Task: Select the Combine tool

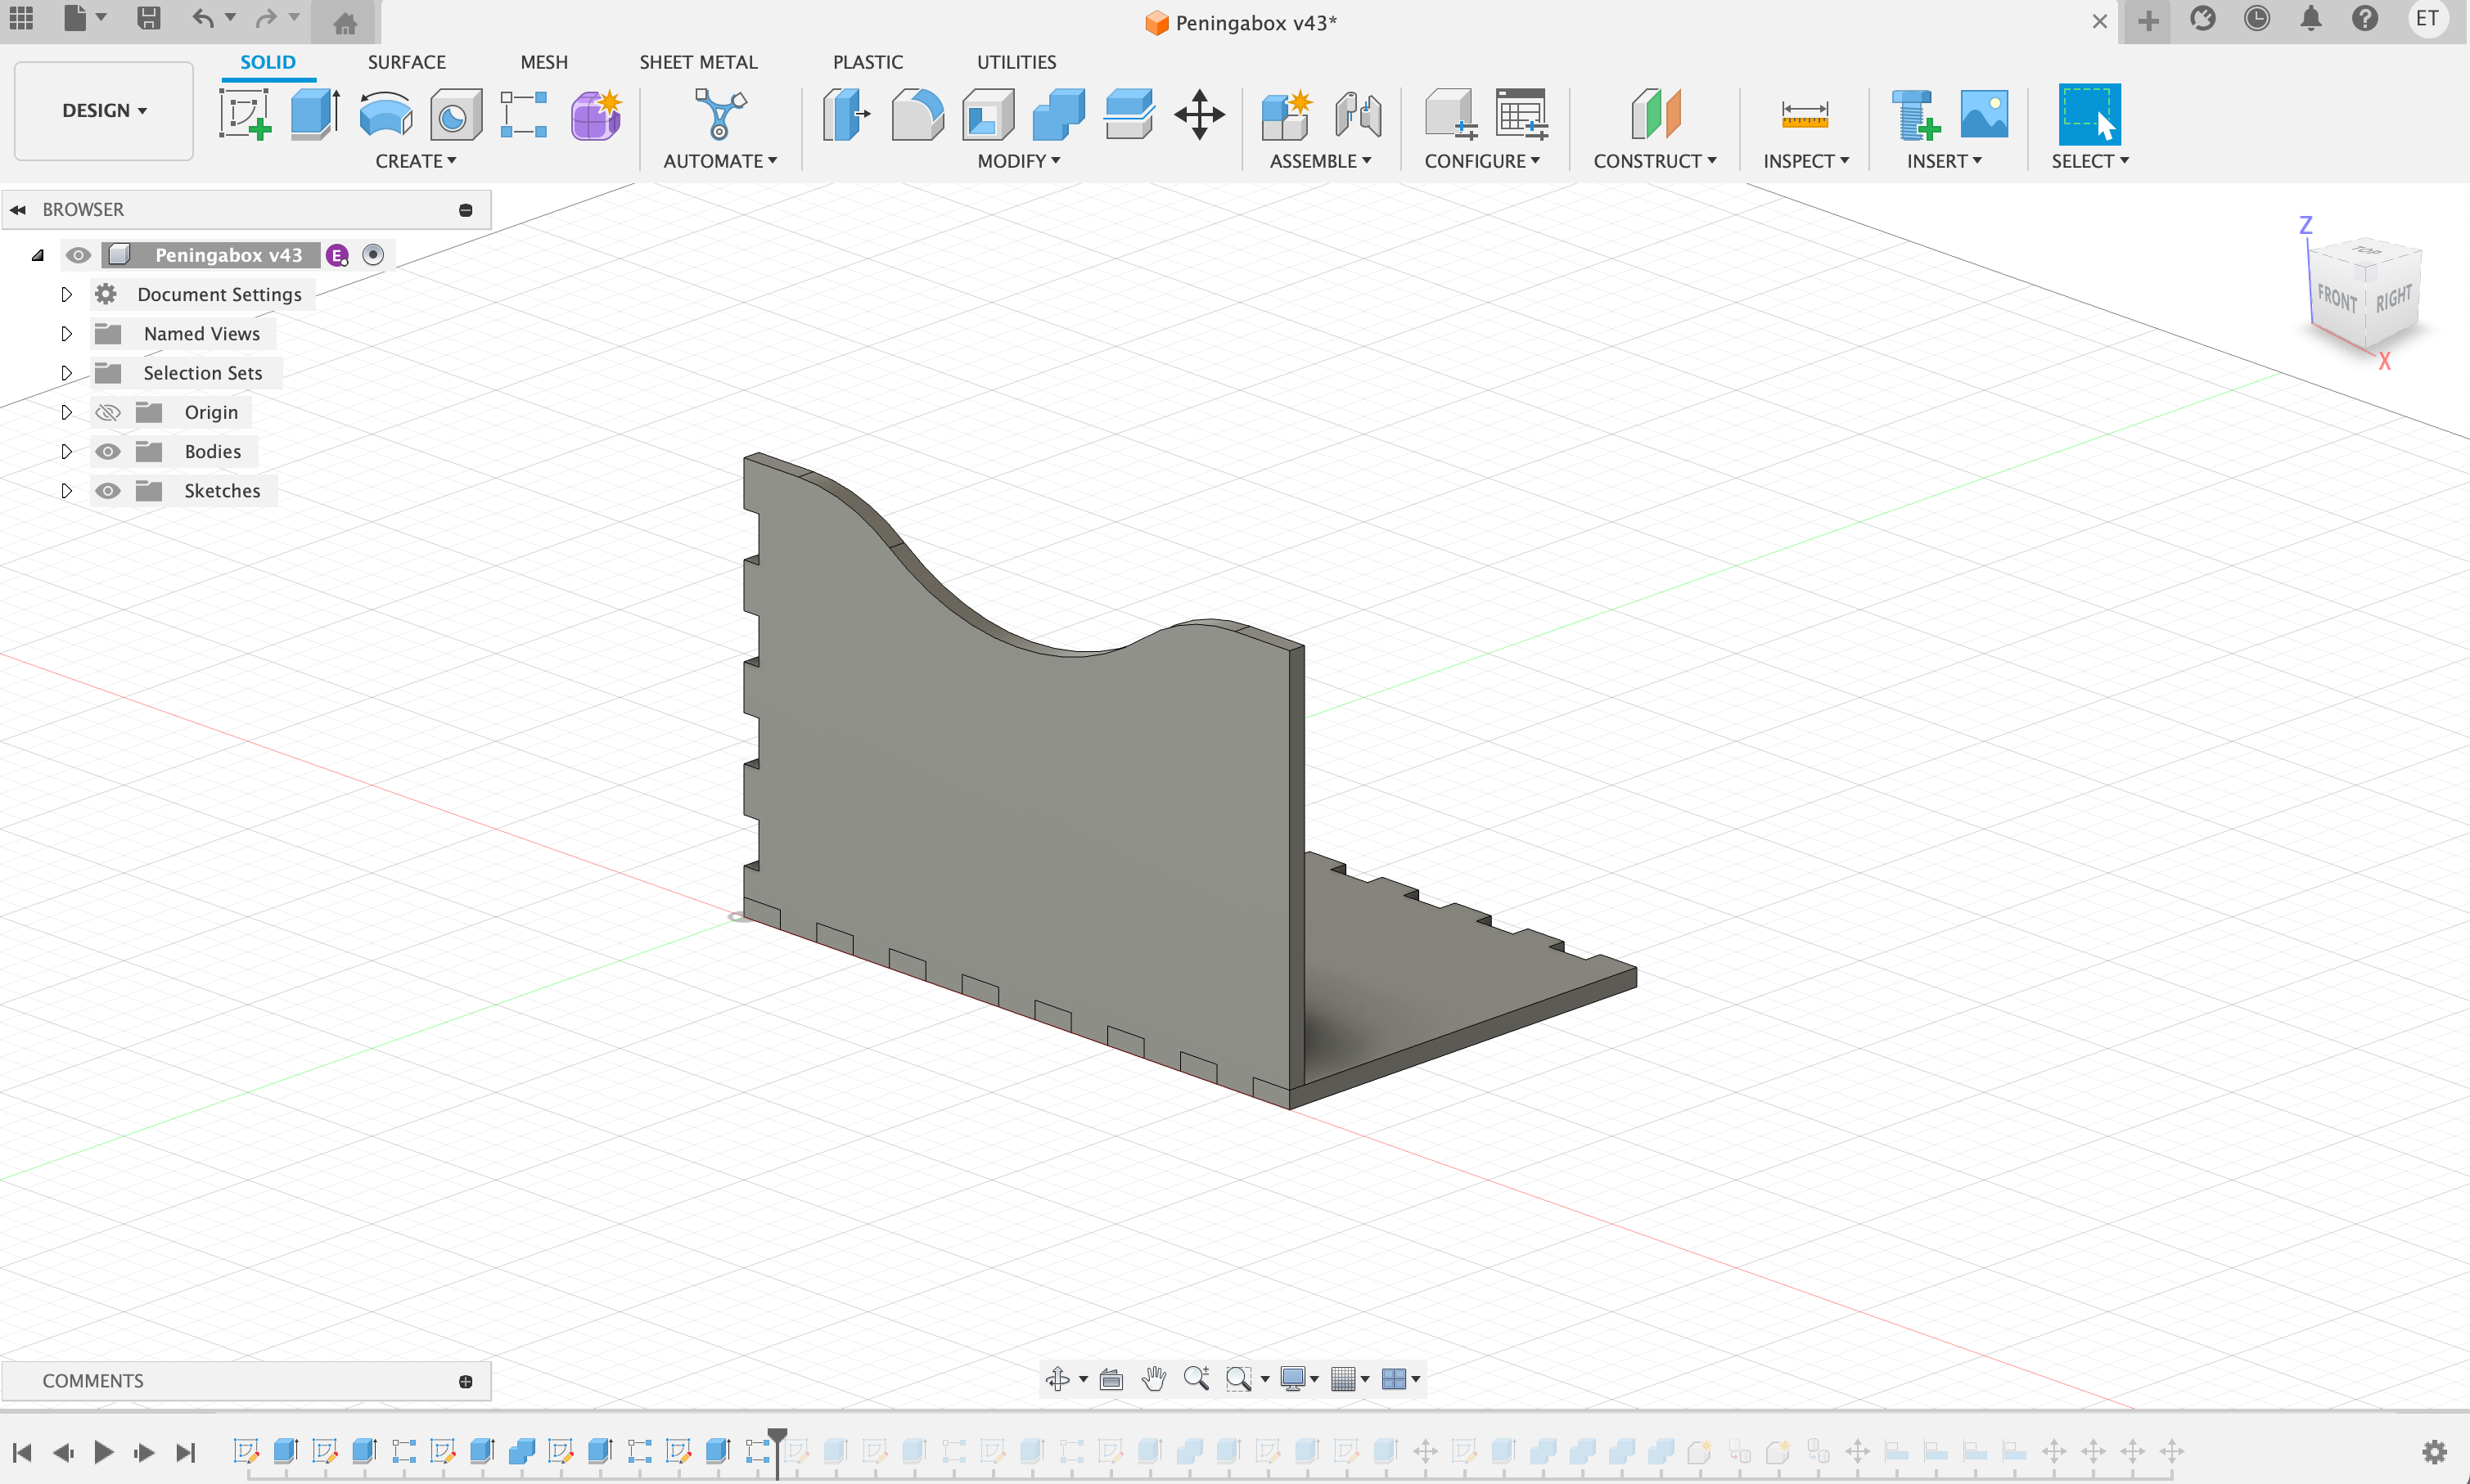Action: tap(1058, 114)
